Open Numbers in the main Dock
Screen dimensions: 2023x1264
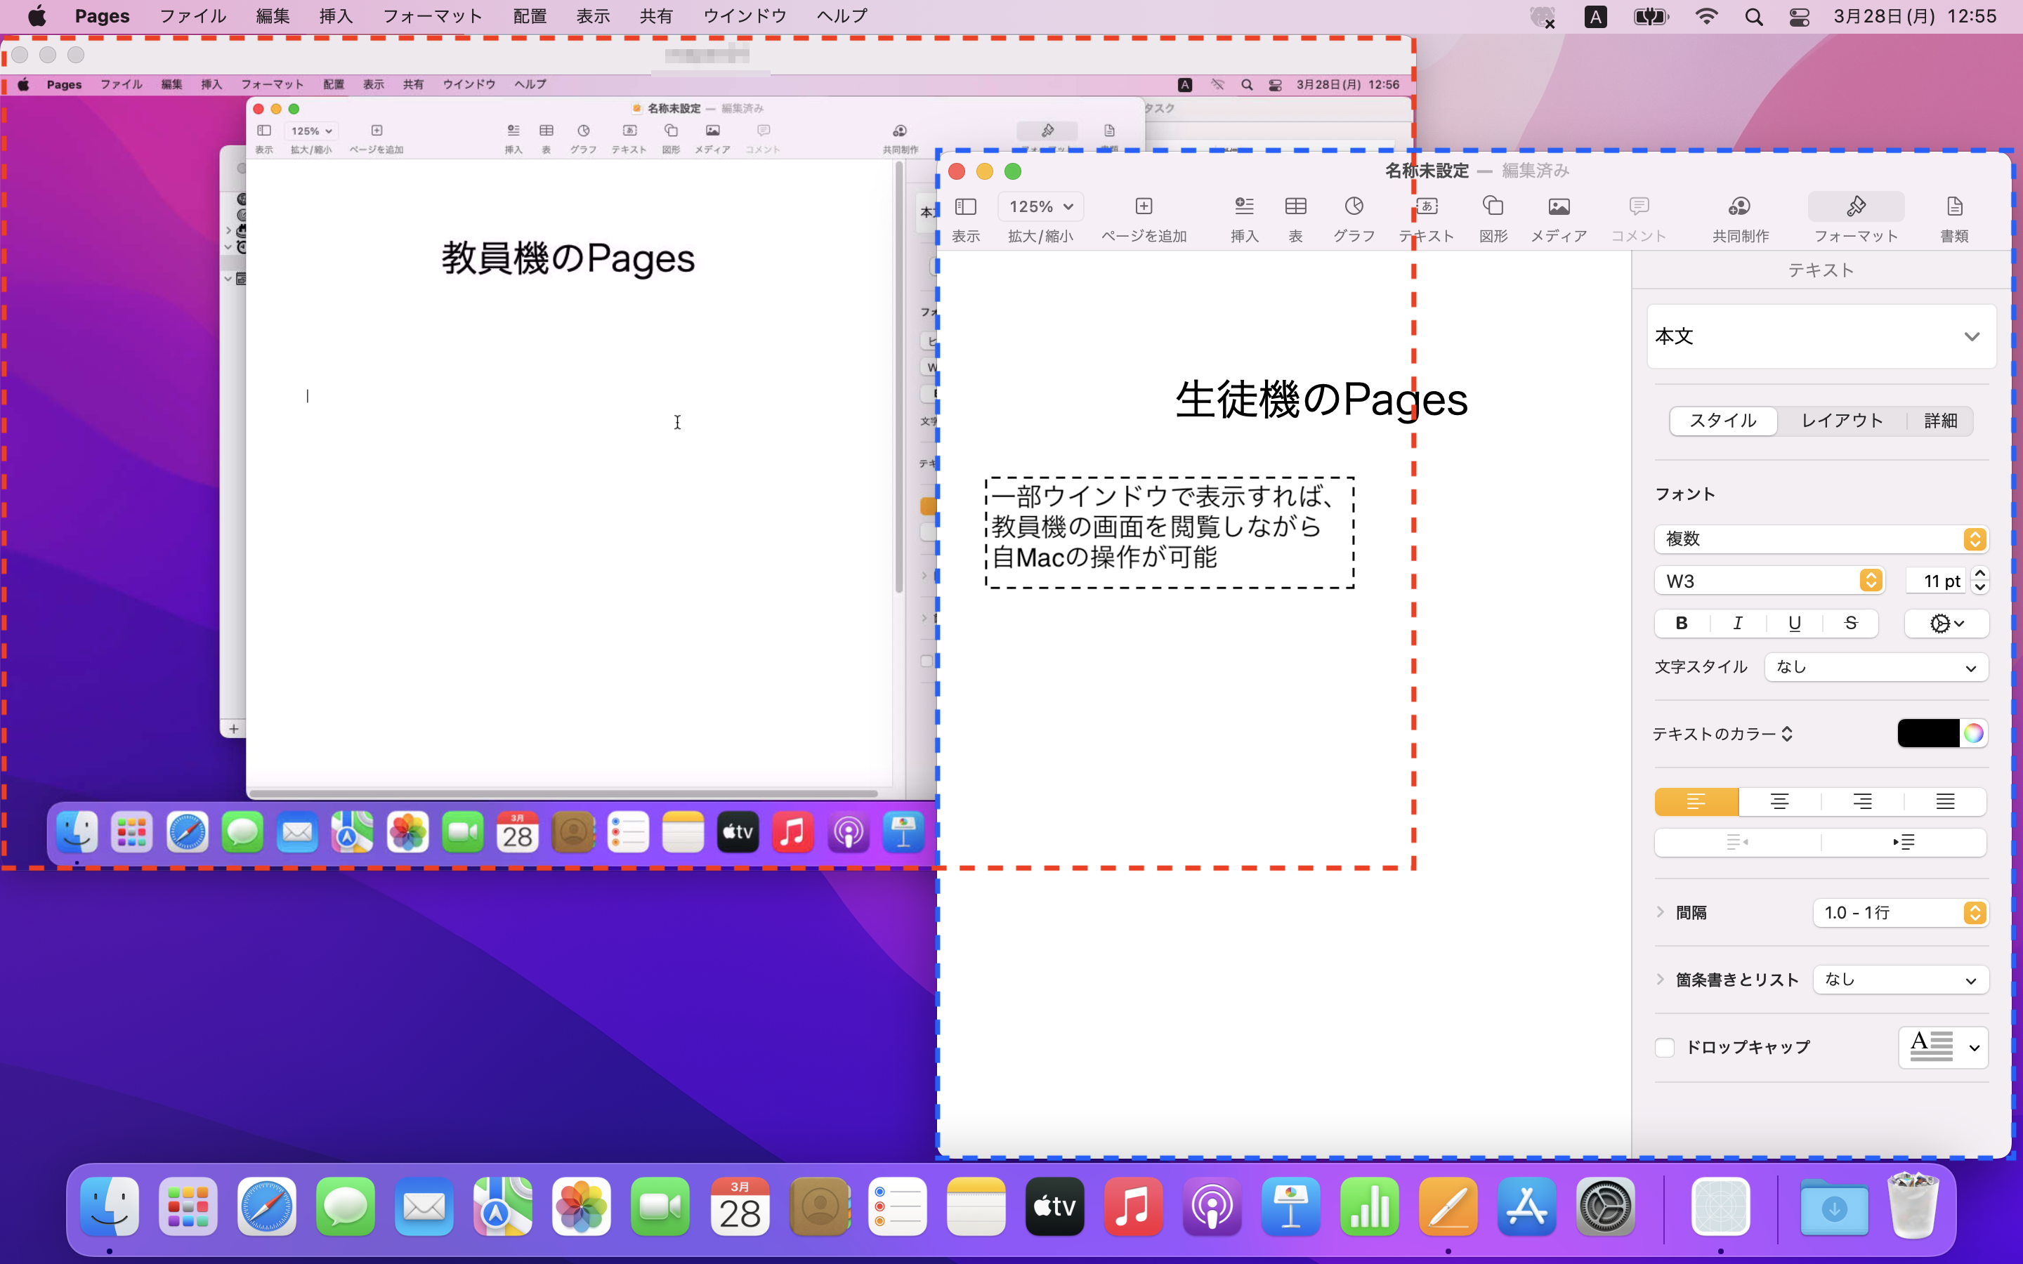[x=1369, y=1206]
